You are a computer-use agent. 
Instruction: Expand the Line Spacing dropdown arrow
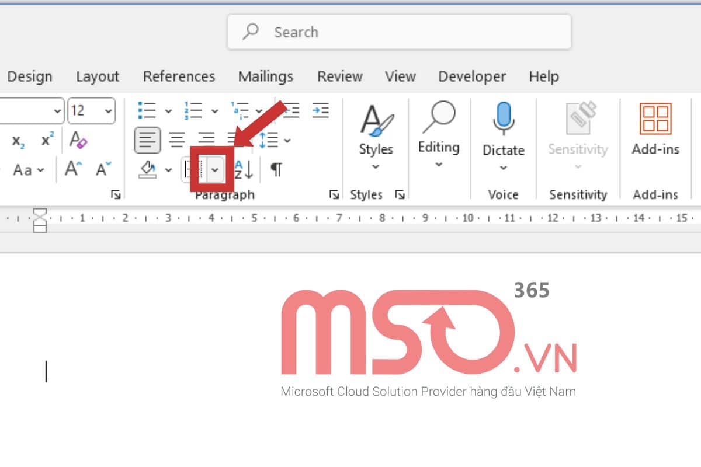(287, 140)
